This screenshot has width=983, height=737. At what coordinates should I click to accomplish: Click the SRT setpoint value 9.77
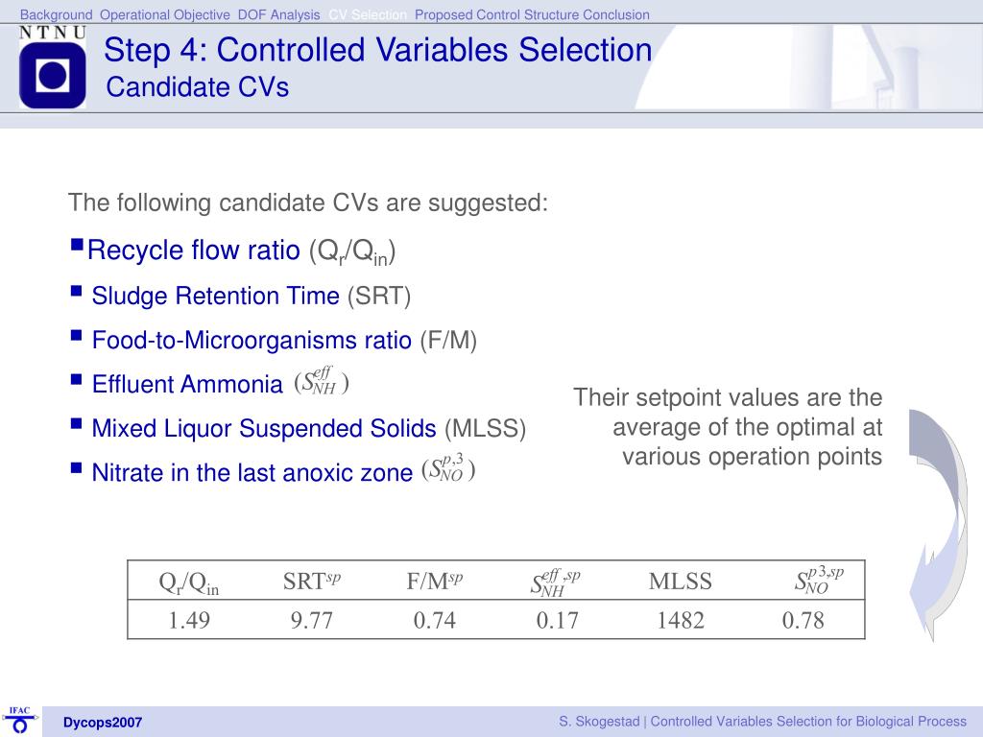click(311, 620)
